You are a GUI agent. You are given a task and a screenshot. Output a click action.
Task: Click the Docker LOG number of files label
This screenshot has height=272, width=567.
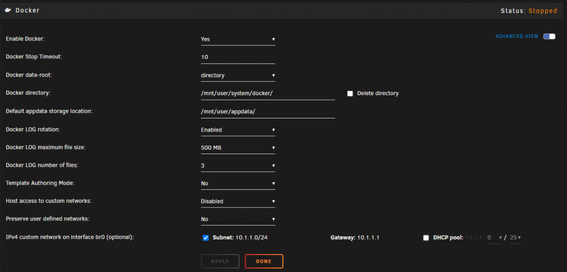(42, 165)
